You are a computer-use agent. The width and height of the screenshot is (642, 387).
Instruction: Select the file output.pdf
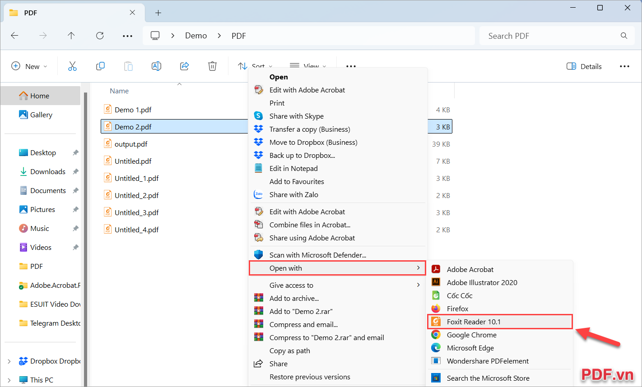pos(131,144)
